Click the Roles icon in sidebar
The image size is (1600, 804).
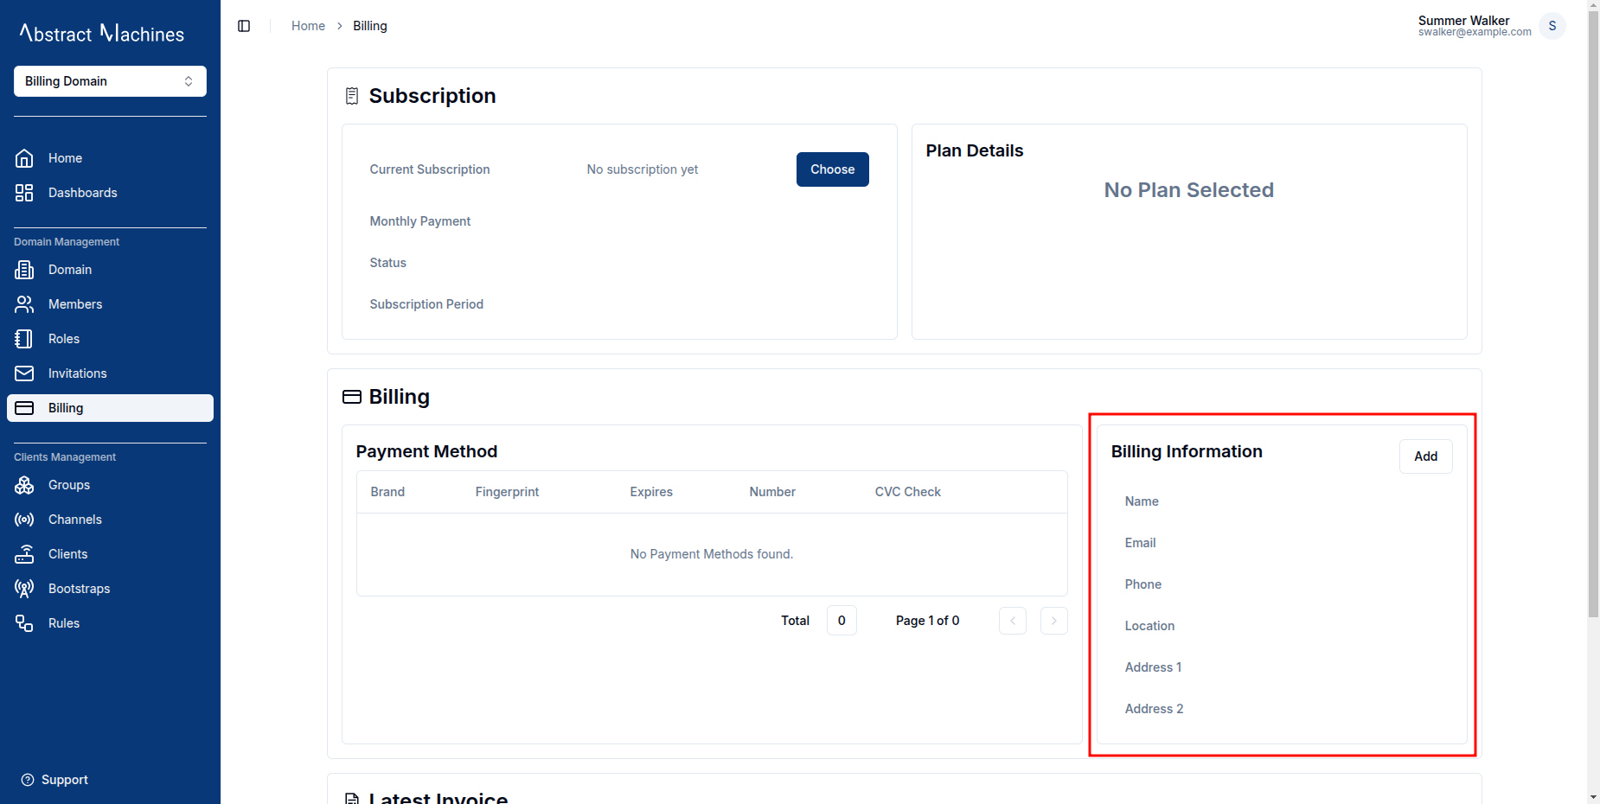coord(24,339)
